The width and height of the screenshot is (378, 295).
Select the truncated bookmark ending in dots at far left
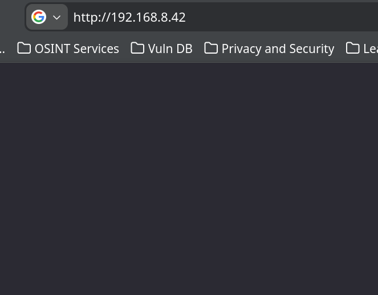[x=2, y=49]
